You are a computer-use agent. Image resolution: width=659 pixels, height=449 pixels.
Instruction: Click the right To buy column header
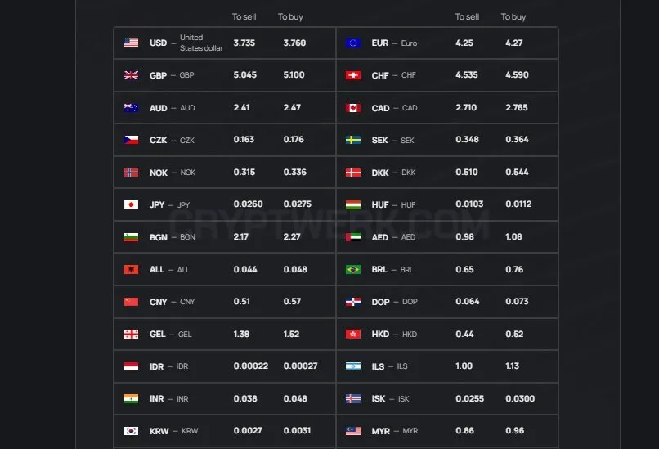pos(513,17)
